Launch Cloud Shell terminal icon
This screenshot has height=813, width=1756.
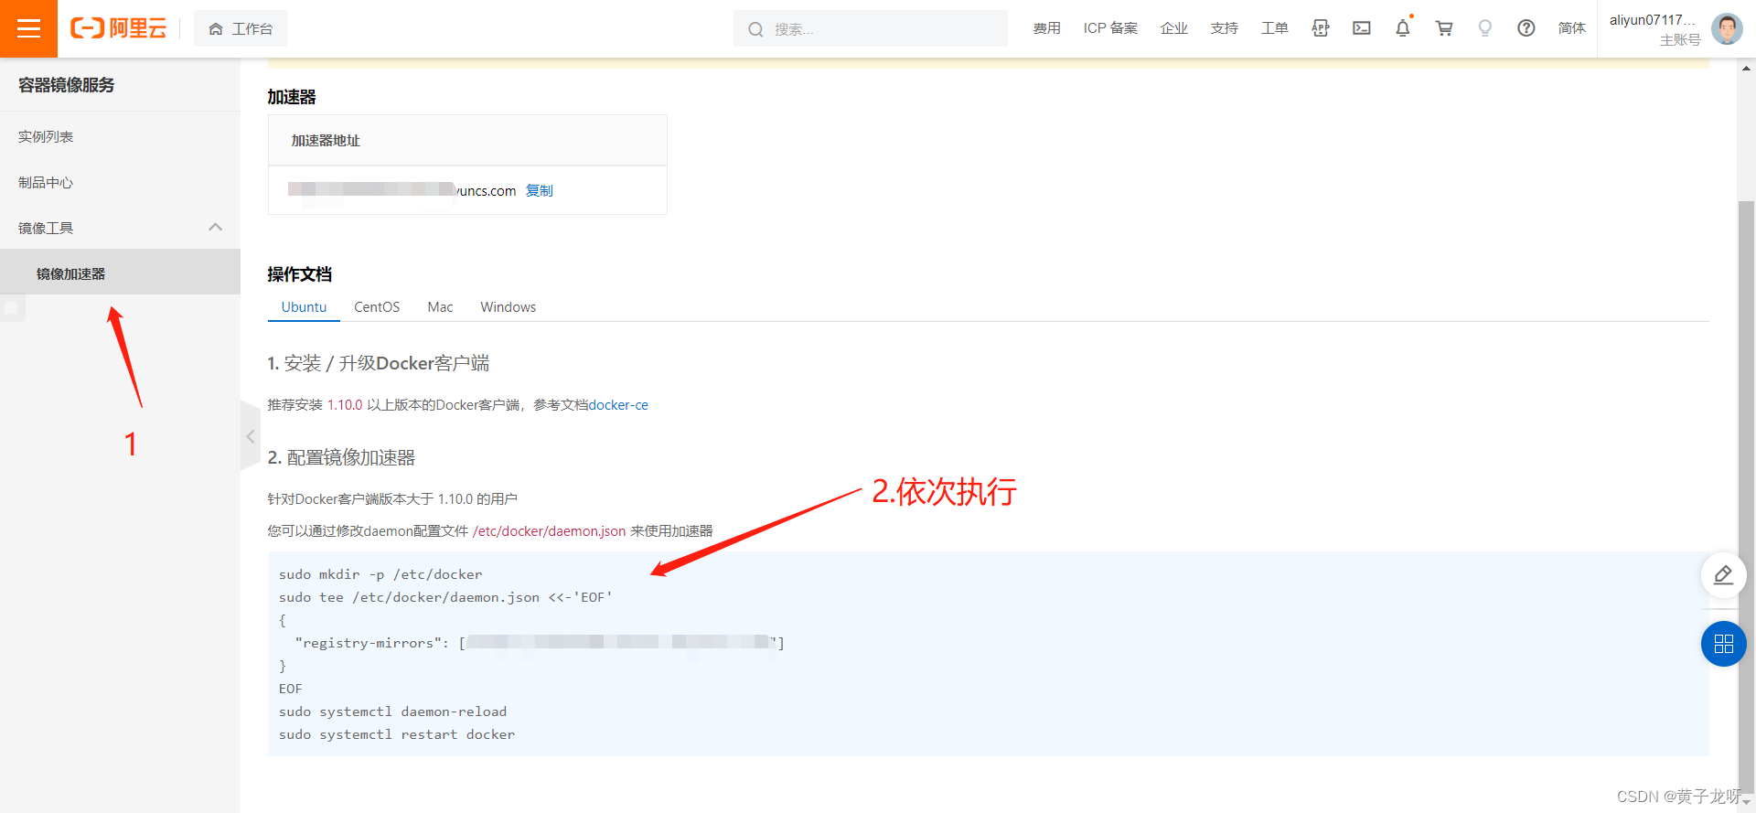(1362, 28)
